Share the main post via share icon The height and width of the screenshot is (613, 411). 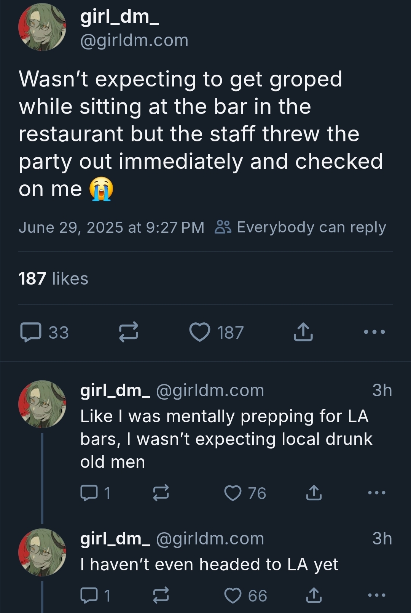(303, 332)
